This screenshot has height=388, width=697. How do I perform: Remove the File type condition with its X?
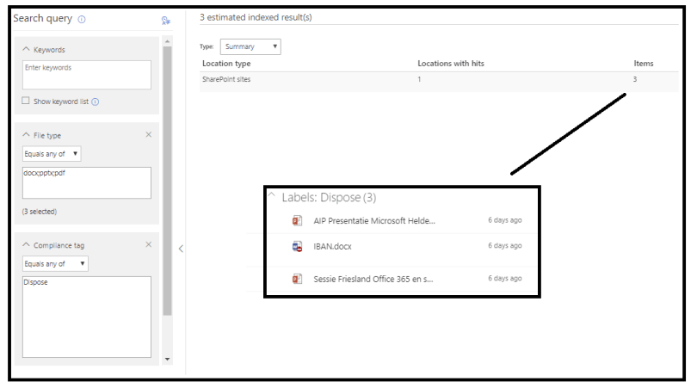[x=149, y=135]
